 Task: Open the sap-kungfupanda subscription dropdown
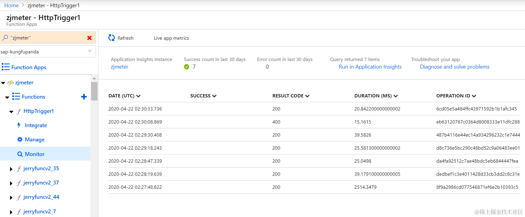coord(90,51)
